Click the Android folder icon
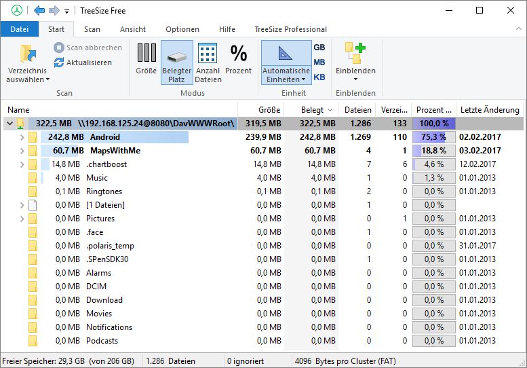The width and height of the screenshot is (527, 368). pyautogui.click(x=33, y=137)
